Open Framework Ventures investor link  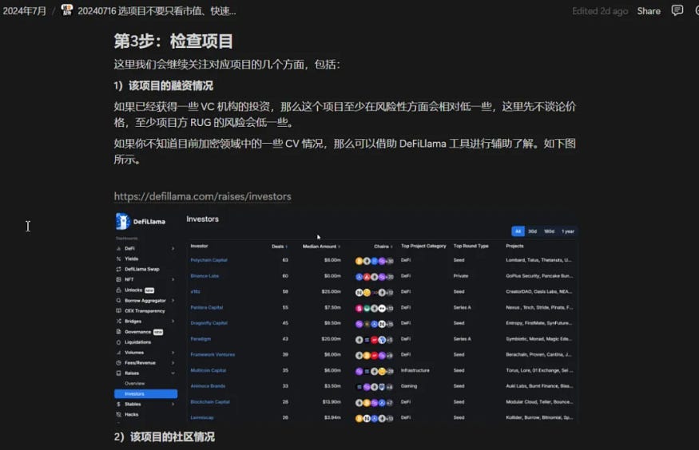coord(212,355)
